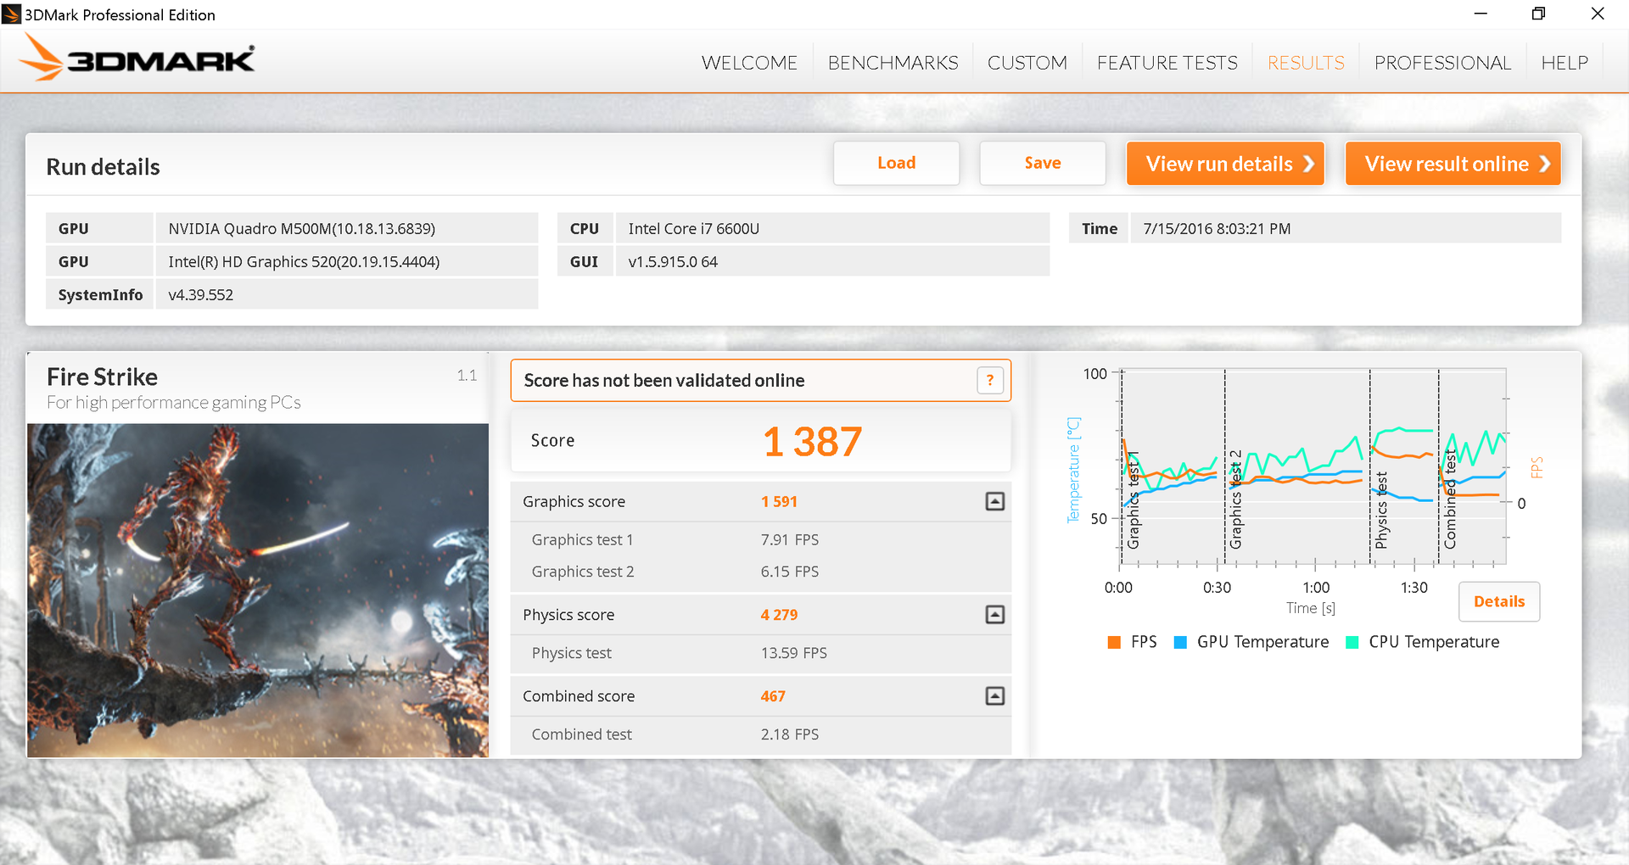This screenshot has height=865, width=1629.
Task: Click 'Score has not been validated online' message
Action: [x=664, y=381]
